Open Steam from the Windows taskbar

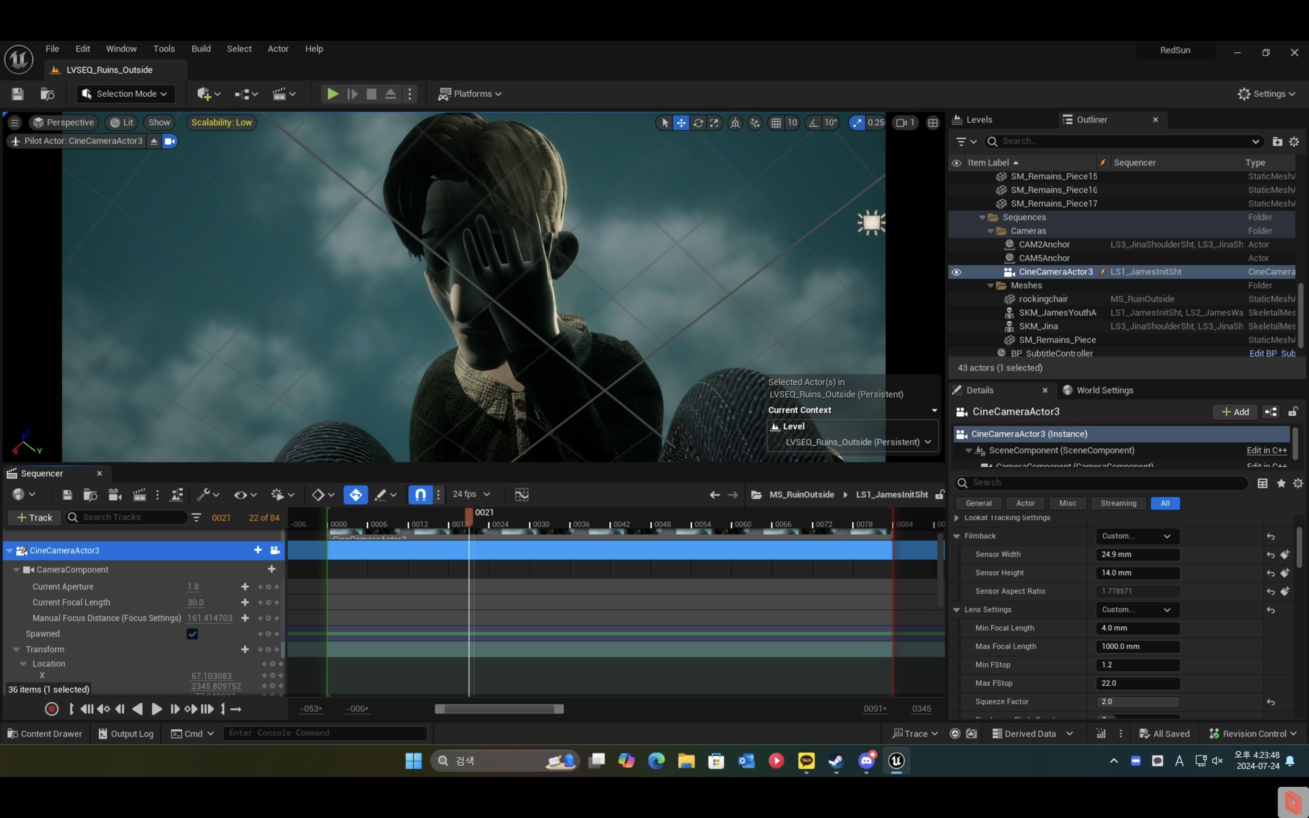point(836,761)
